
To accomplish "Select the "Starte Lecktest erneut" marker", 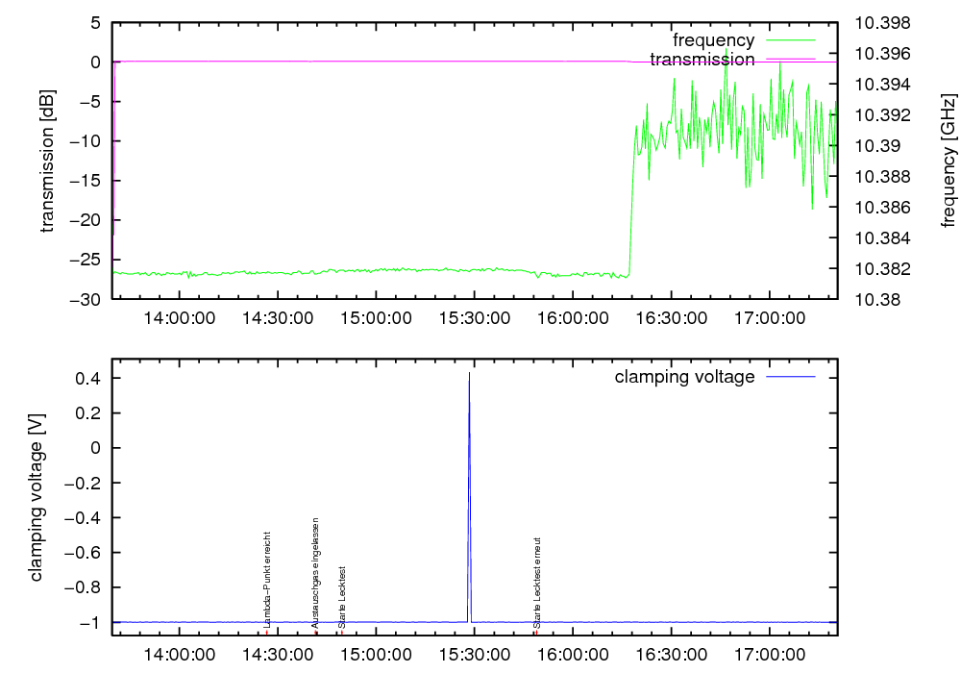I will 537,583.
